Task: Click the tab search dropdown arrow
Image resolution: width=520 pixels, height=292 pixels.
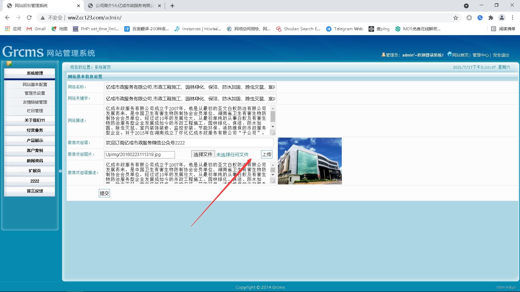Action: (x=466, y=6)
